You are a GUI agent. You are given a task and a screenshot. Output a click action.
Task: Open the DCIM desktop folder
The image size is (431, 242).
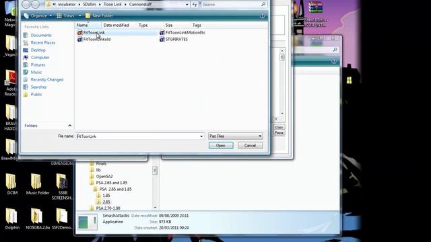pos(12,184)
